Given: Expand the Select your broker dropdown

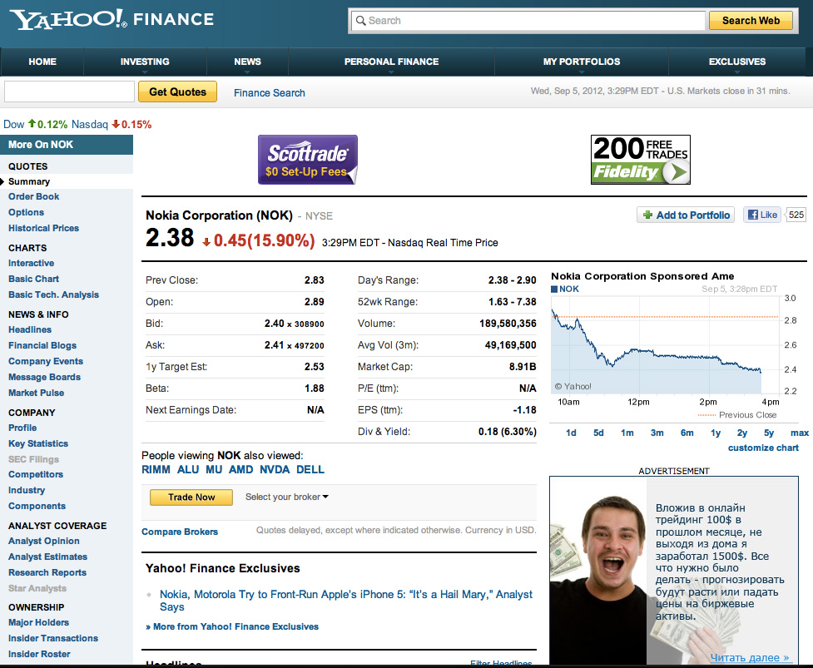Looking at the screenshot, I should point(287,497).
